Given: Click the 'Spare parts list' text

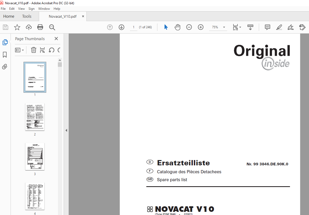Looking at the screenshot, I should pyautogui.click(x=172, y=180).
